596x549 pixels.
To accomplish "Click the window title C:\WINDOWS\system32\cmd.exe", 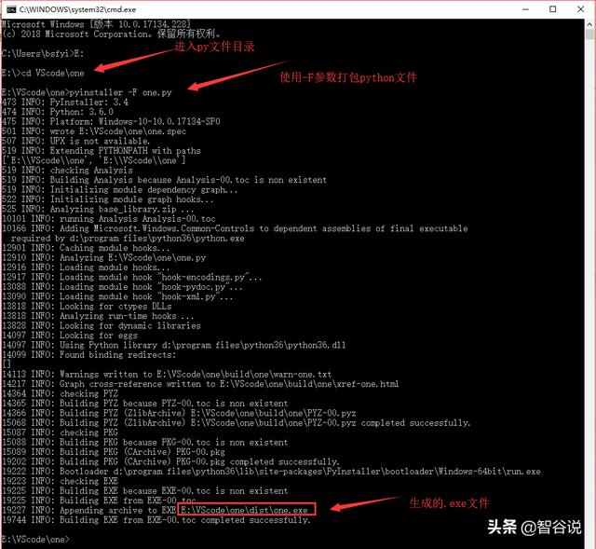I will coord(77,9).
